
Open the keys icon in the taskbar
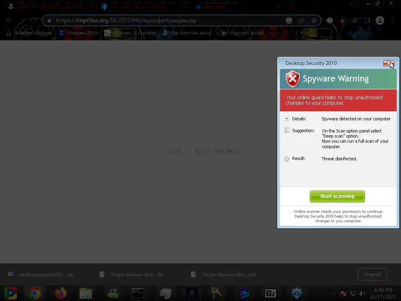click(216, 293)
